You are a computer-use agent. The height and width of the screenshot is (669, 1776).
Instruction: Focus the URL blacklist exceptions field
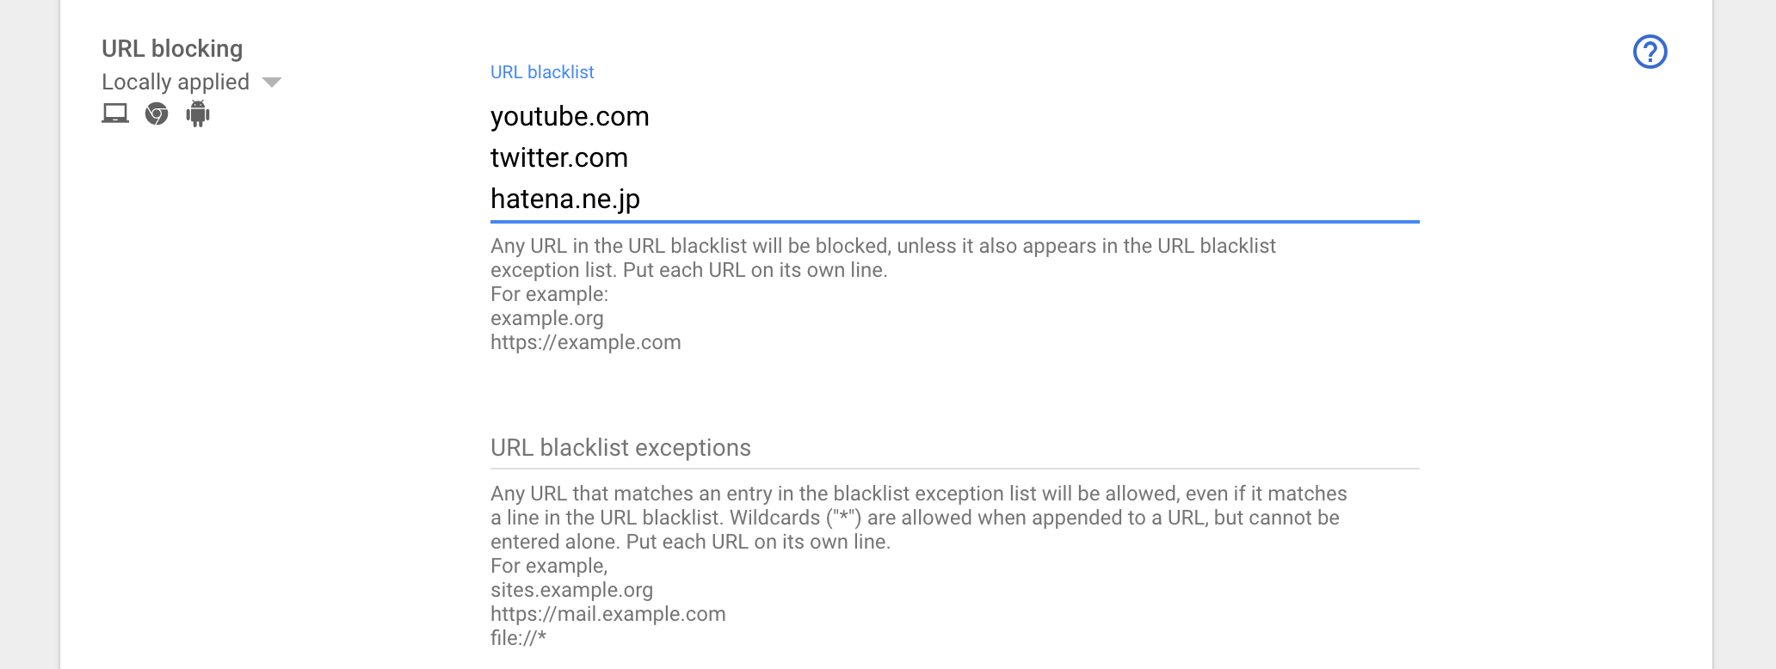(x=953, y=448)
